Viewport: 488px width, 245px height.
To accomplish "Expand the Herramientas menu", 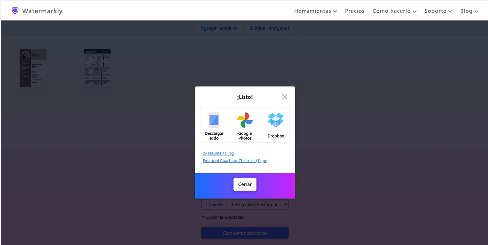I will tap(315, 11).
